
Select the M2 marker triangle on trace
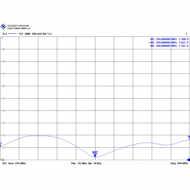(x=95, y=156)
